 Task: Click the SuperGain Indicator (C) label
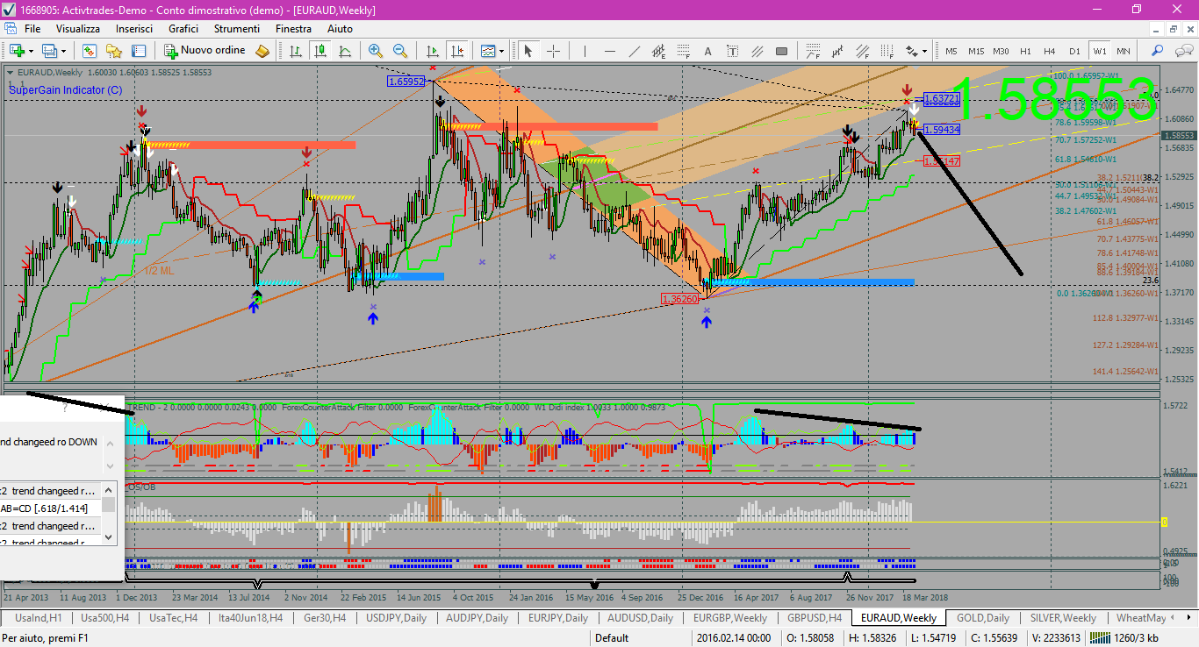66,89
